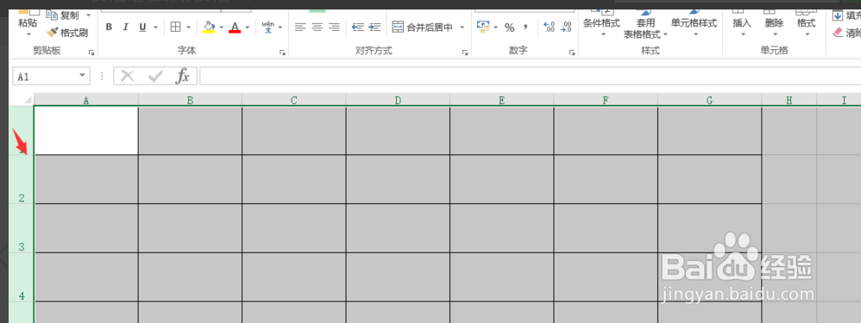Screen dimensions: 861x323
Task: Click cell A1
Action: 85,131
